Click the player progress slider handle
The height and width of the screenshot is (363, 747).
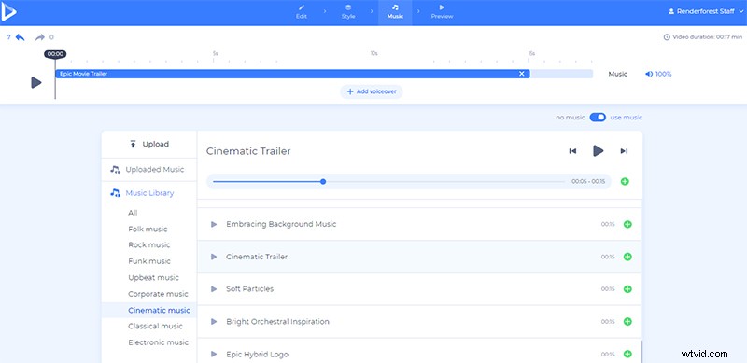pyautogui.click(x=323, y=181)
